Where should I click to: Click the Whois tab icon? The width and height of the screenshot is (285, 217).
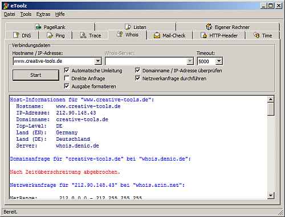tap(120, 34)
